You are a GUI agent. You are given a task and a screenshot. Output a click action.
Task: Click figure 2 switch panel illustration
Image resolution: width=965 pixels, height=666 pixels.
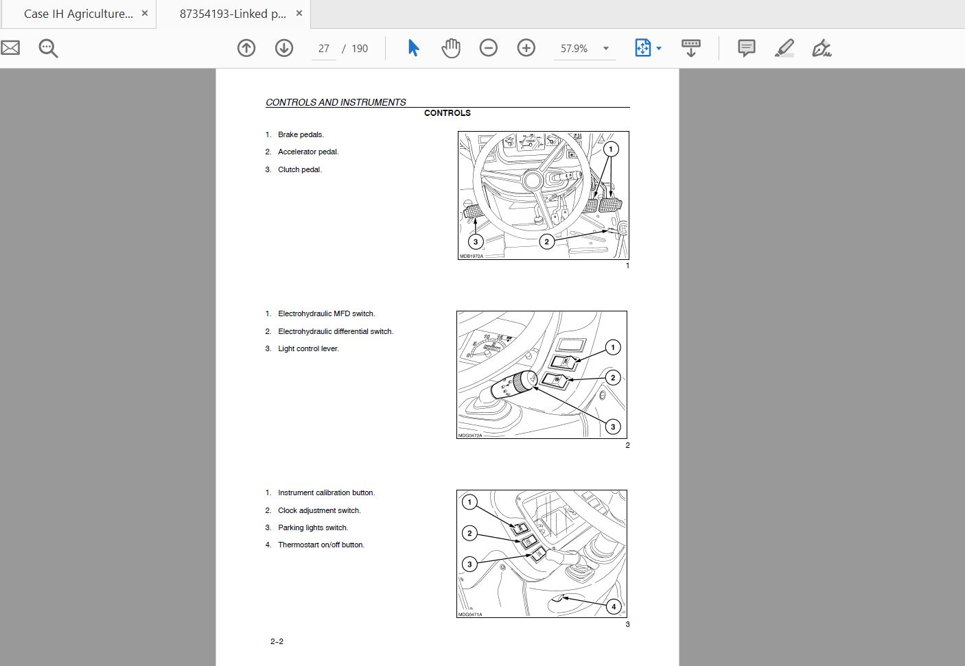[x=542, y=374]
